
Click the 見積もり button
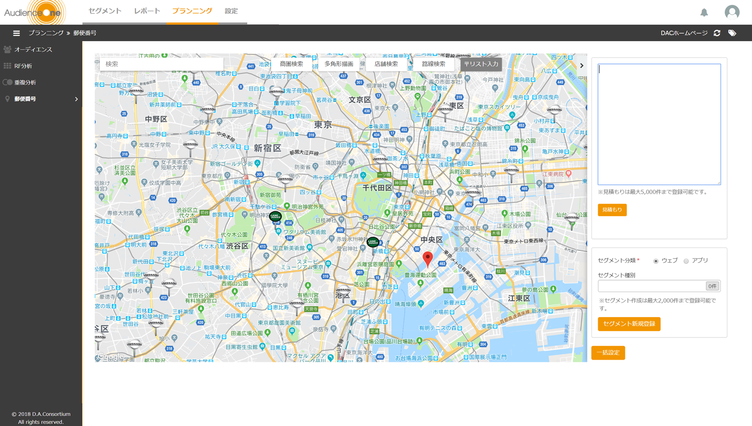[x=612, y=209]
